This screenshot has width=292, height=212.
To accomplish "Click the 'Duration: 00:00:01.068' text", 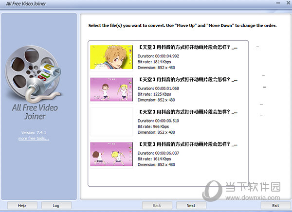I will [x=158, y=88].
